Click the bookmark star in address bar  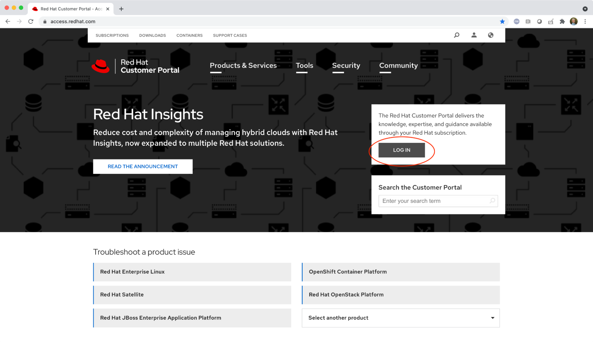[x=502, y=21]
